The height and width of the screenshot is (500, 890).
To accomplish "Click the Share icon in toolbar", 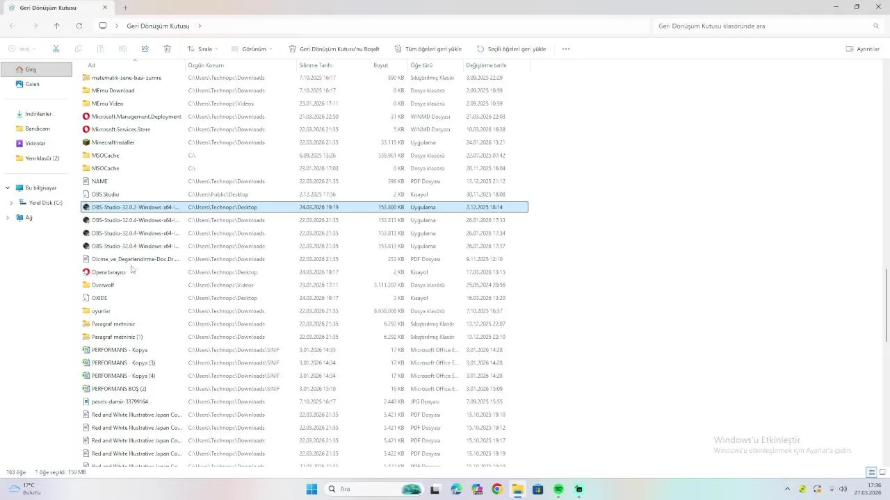I will (145, 49).
